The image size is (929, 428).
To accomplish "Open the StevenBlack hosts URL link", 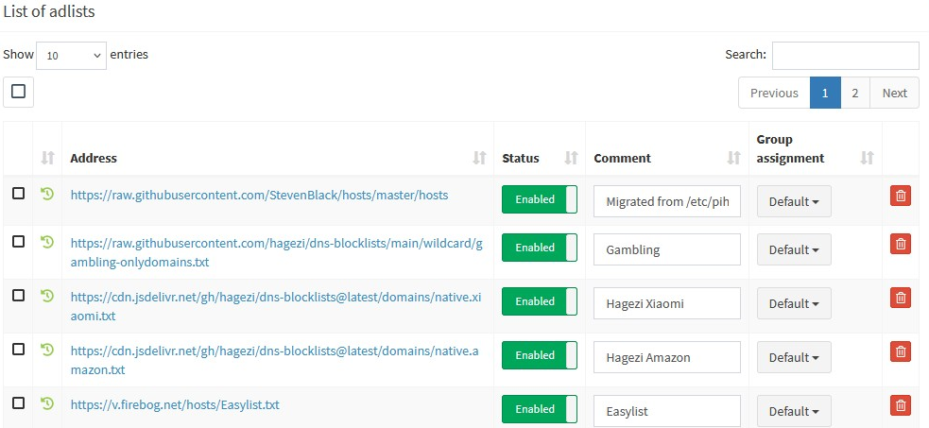I will tap(260, 195).
